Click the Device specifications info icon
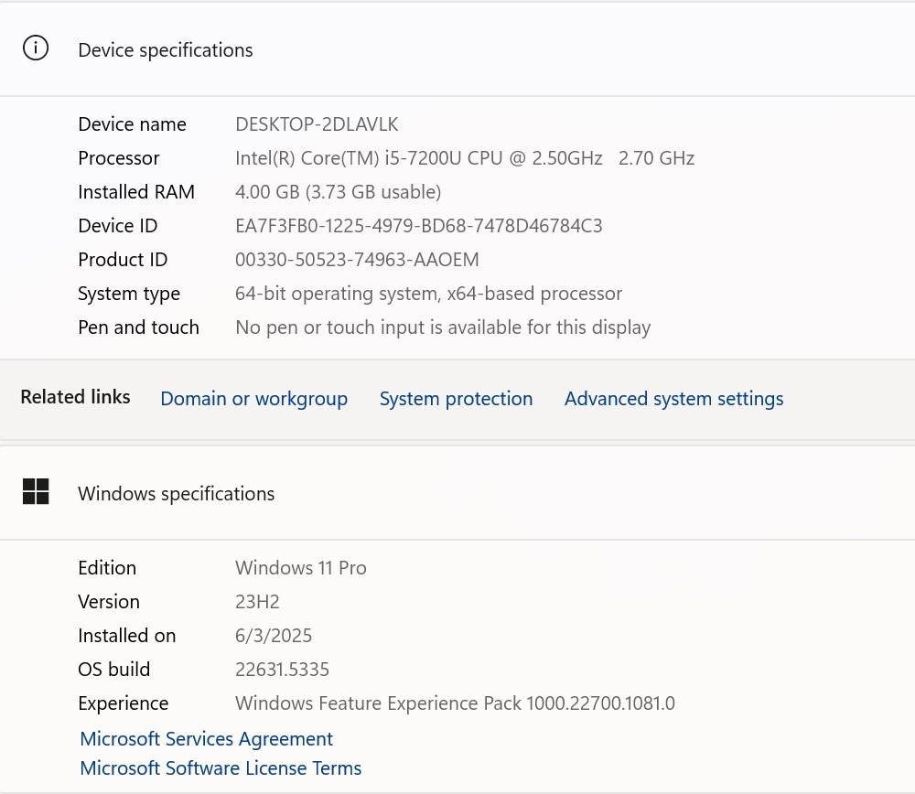915x794 pixels. [36, 48]
